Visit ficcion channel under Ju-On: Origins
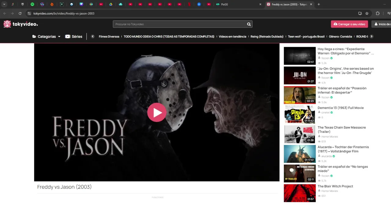The width and height of the screenshot is (391, 220). [325, 78]
